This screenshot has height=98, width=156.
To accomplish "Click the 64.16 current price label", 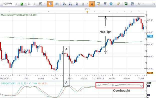I will point(150,36).
